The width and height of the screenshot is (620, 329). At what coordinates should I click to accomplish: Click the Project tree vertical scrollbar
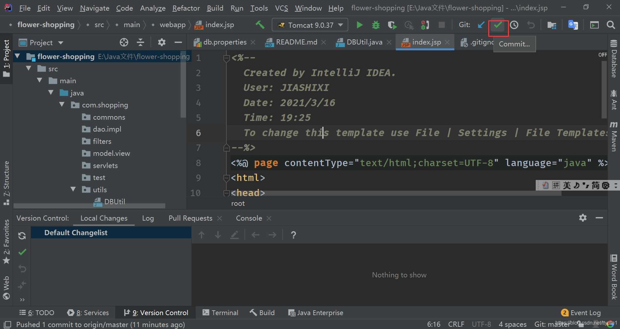(183, 85)
